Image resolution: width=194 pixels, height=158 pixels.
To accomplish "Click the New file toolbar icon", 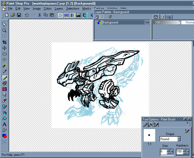I will coord(7,15).
